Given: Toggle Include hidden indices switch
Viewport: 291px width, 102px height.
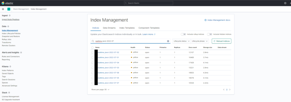Looking at the screenshot, I should 209,34.
